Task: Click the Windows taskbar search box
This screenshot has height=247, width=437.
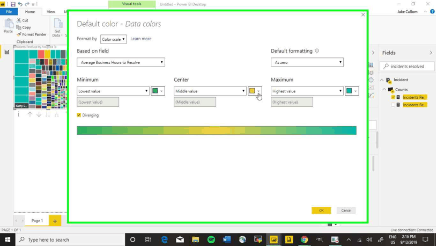Action: tap(70, 239)
